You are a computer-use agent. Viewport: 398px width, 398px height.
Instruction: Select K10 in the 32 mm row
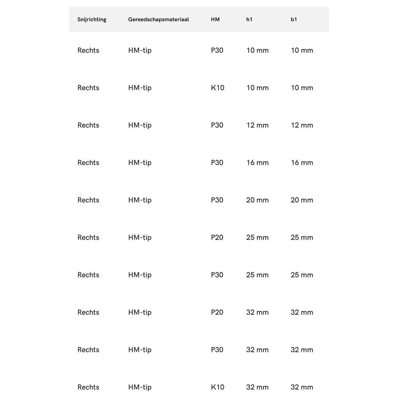point(218,387)
